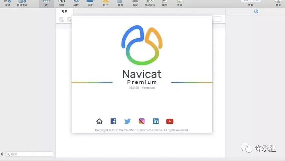285x161 pixels.
Task: Open 查询 (Query) objects
Action: tap(120, 3)
